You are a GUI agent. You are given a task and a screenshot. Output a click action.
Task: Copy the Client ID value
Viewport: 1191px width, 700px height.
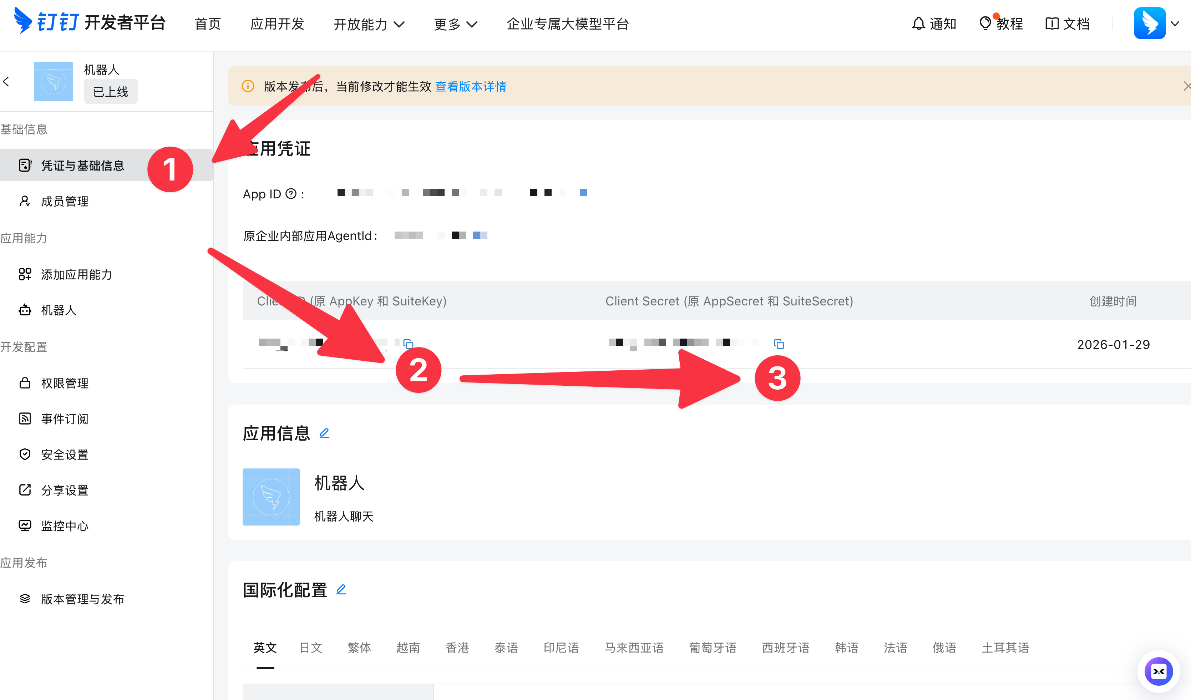tap(408, 344)
